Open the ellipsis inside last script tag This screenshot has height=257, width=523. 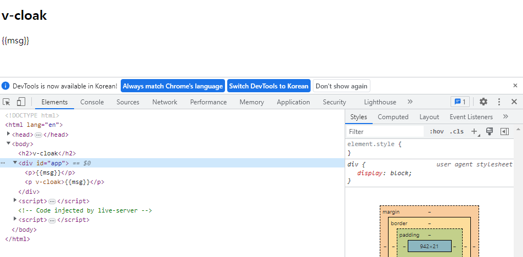point(52,220)
